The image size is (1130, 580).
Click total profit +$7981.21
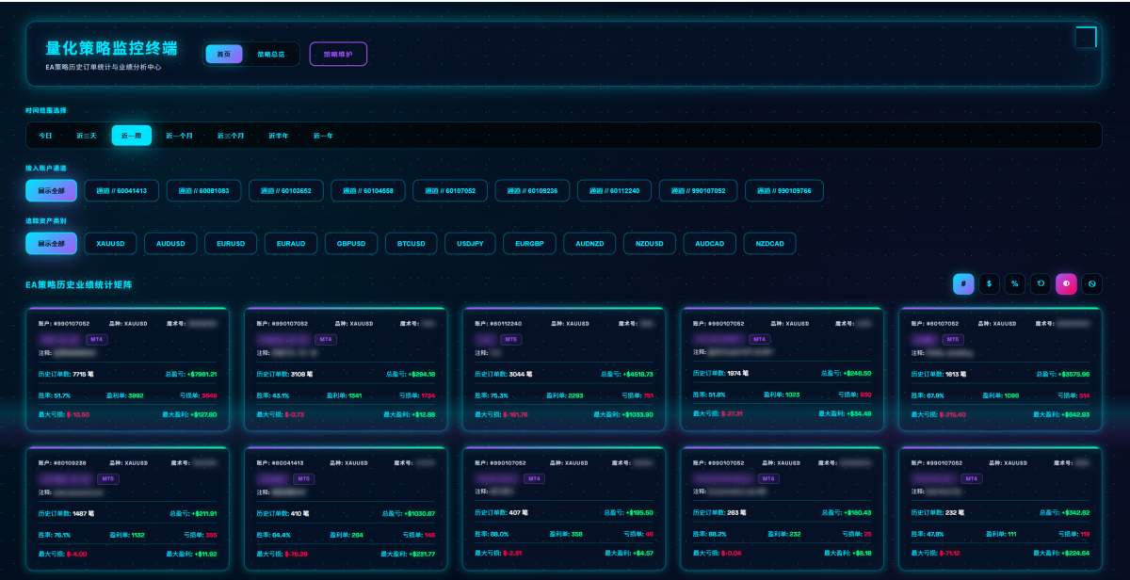202,374
